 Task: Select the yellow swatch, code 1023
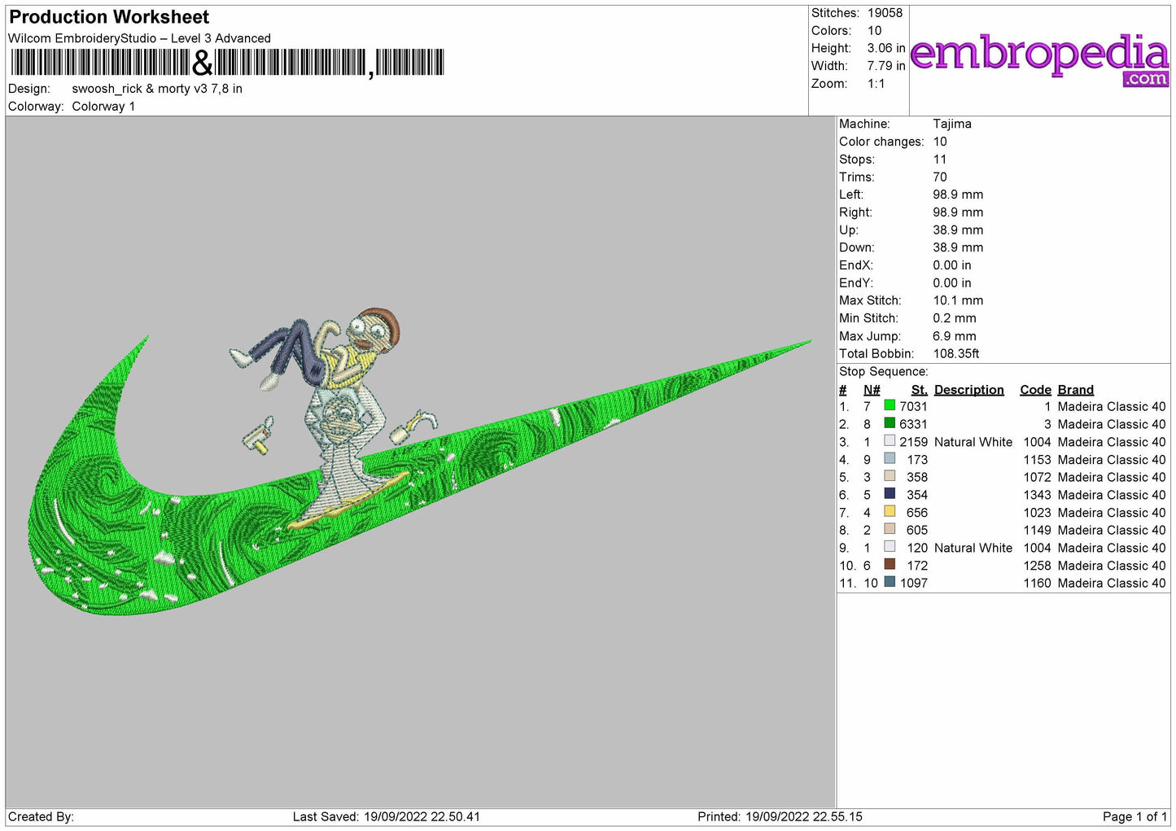tap(890, 511)
